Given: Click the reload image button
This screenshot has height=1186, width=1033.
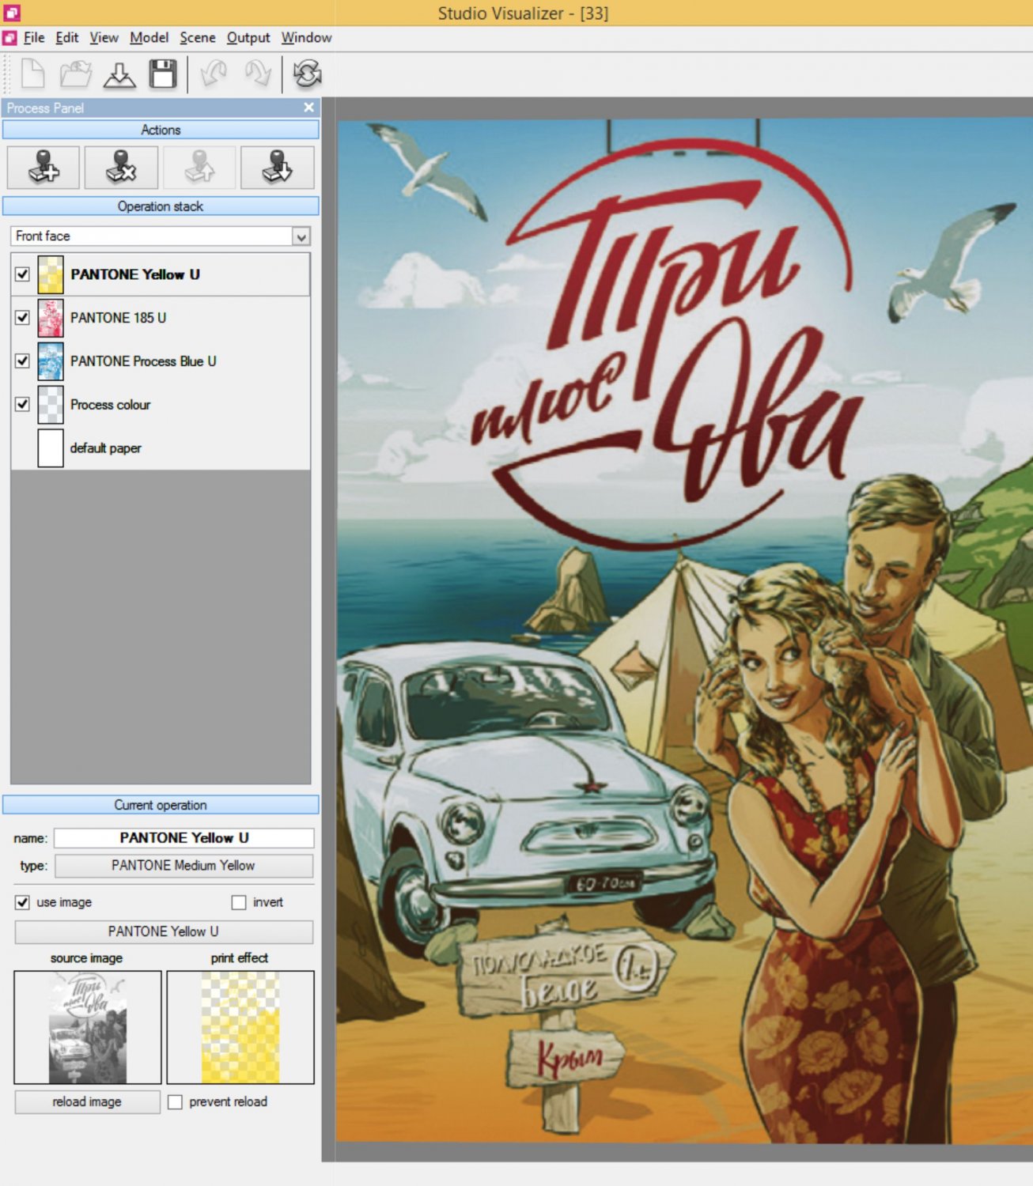Looking at the screenshot, I should pos(87,1102).
